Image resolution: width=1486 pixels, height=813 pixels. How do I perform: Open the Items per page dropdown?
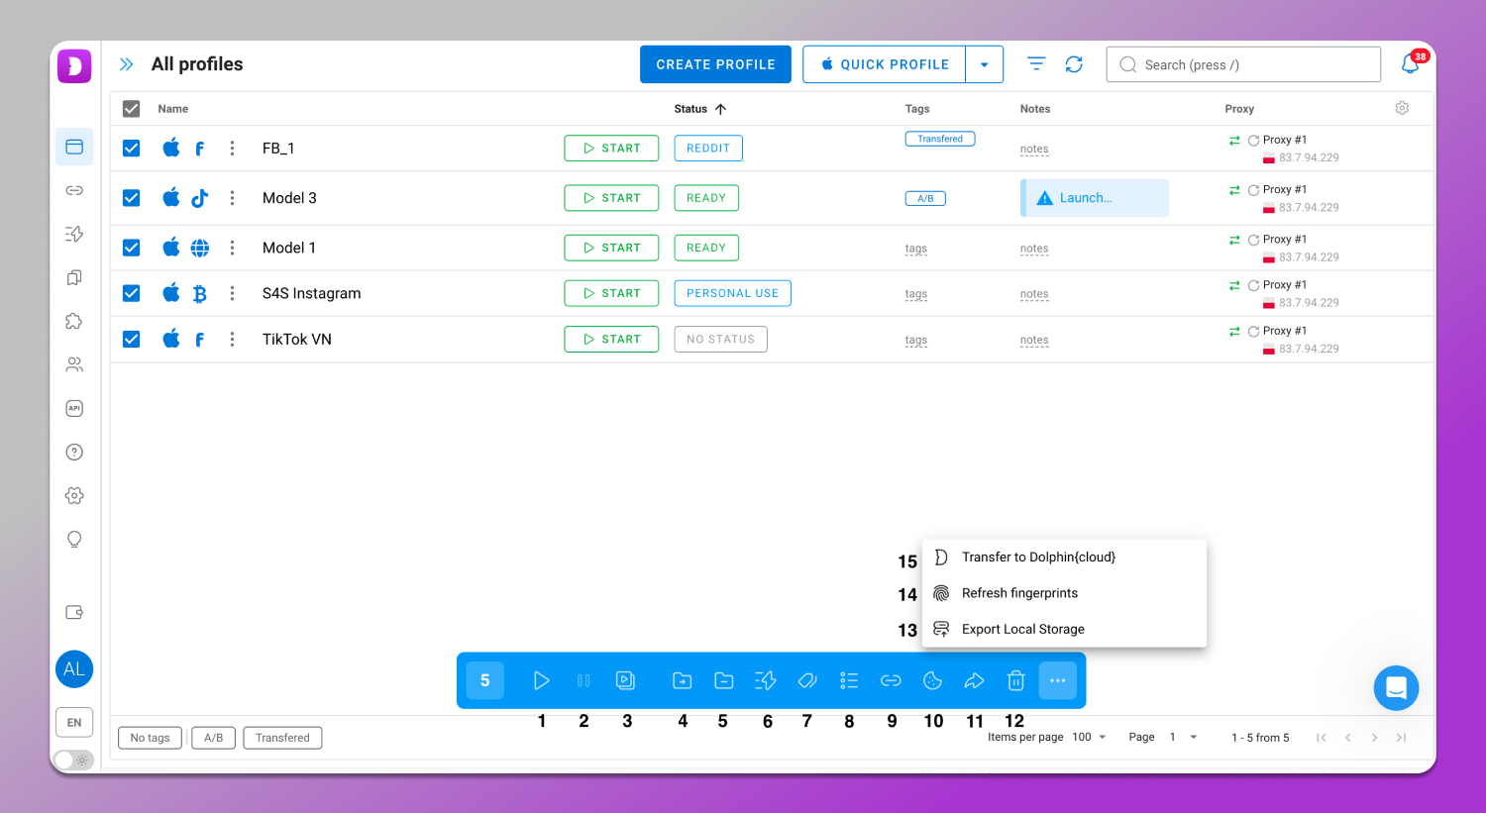tap(1090, 738)
